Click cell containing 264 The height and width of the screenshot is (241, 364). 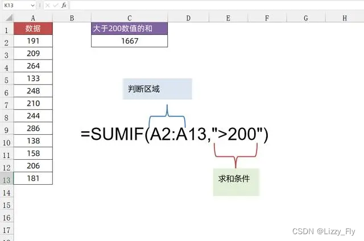(x=33, y=66)
